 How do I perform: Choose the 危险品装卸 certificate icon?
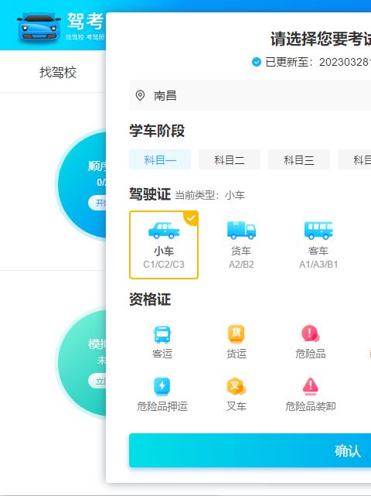(x=310, y=386)
